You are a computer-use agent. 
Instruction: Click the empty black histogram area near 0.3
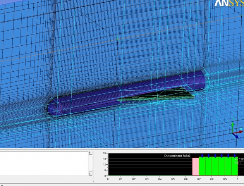point(147,167)
